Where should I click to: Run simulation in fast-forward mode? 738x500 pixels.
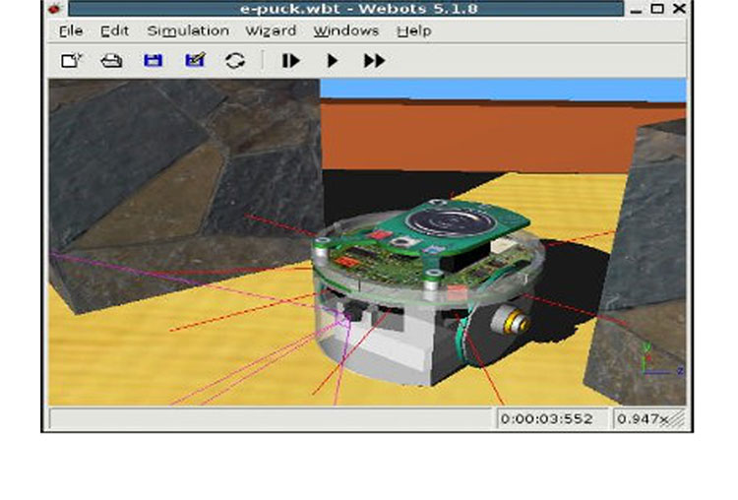pyautogui.click(x=374, y=61)
